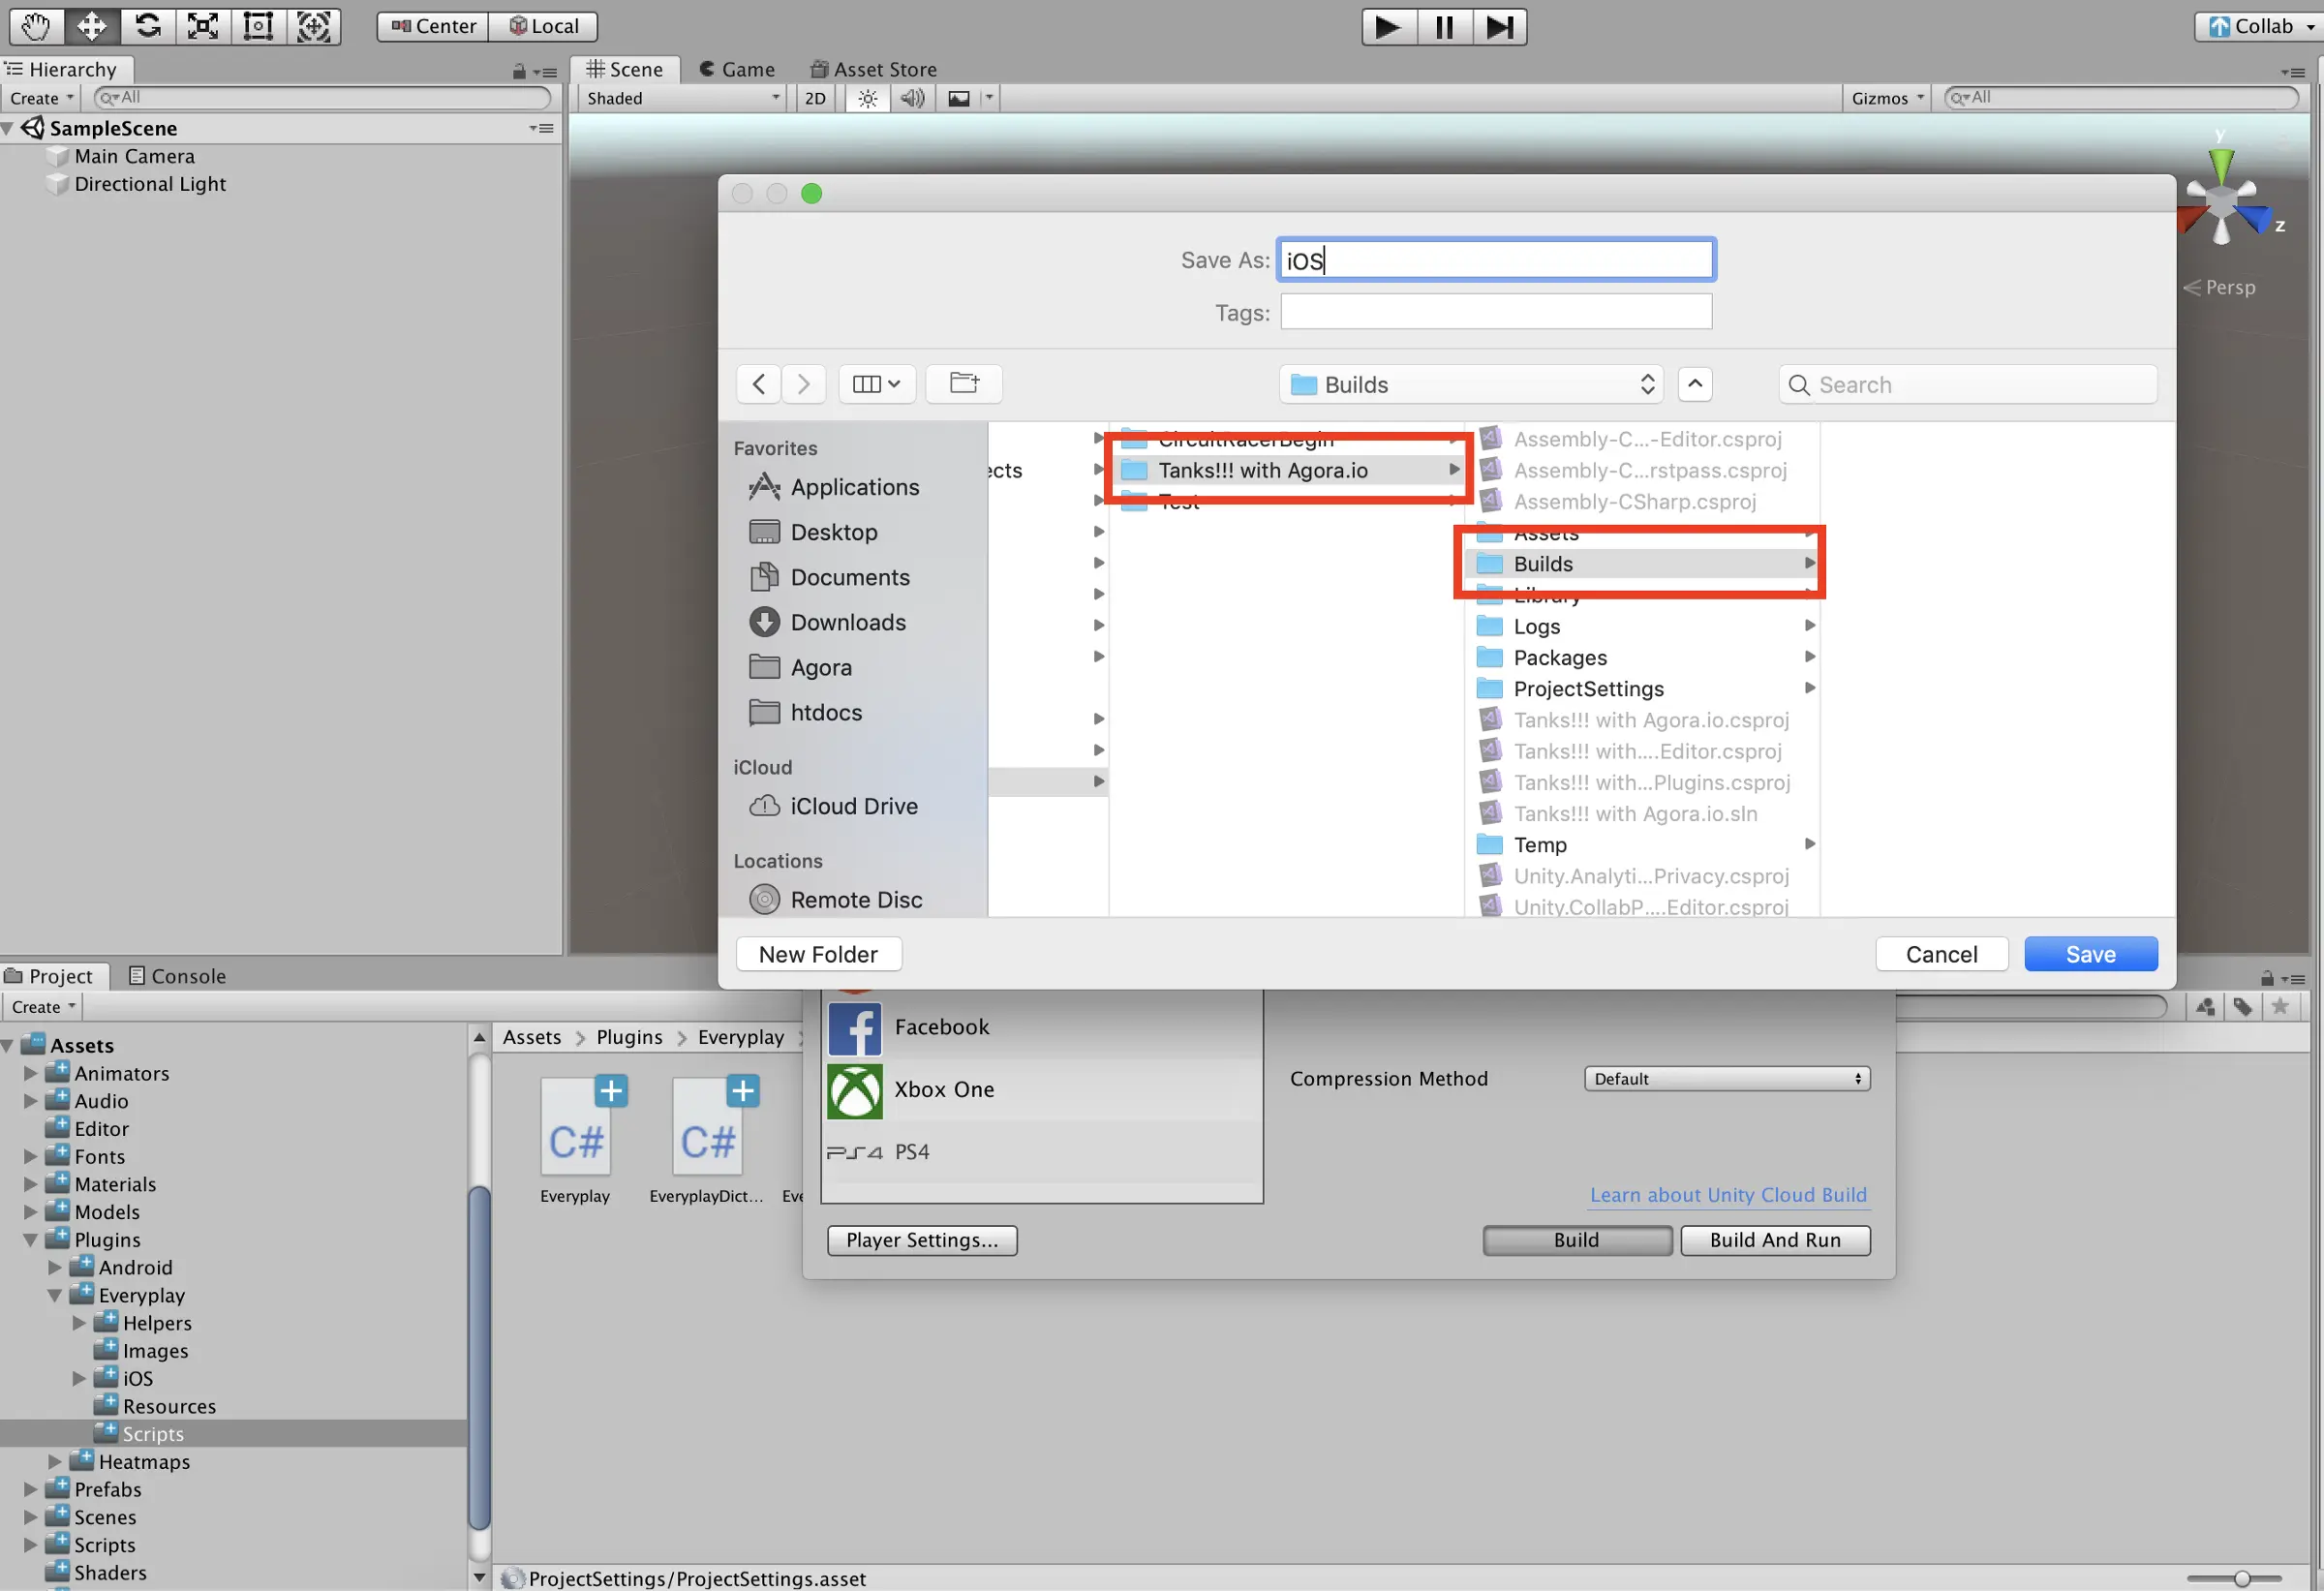Select the Scale tool icon
This screenshot has width=2324, height=1591.
pos(203,26)
